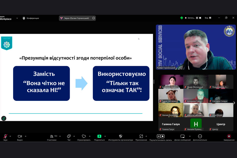Toggle camera with the Видео button
The height and width of the screenshot is (158, 237).
[20, 137]
